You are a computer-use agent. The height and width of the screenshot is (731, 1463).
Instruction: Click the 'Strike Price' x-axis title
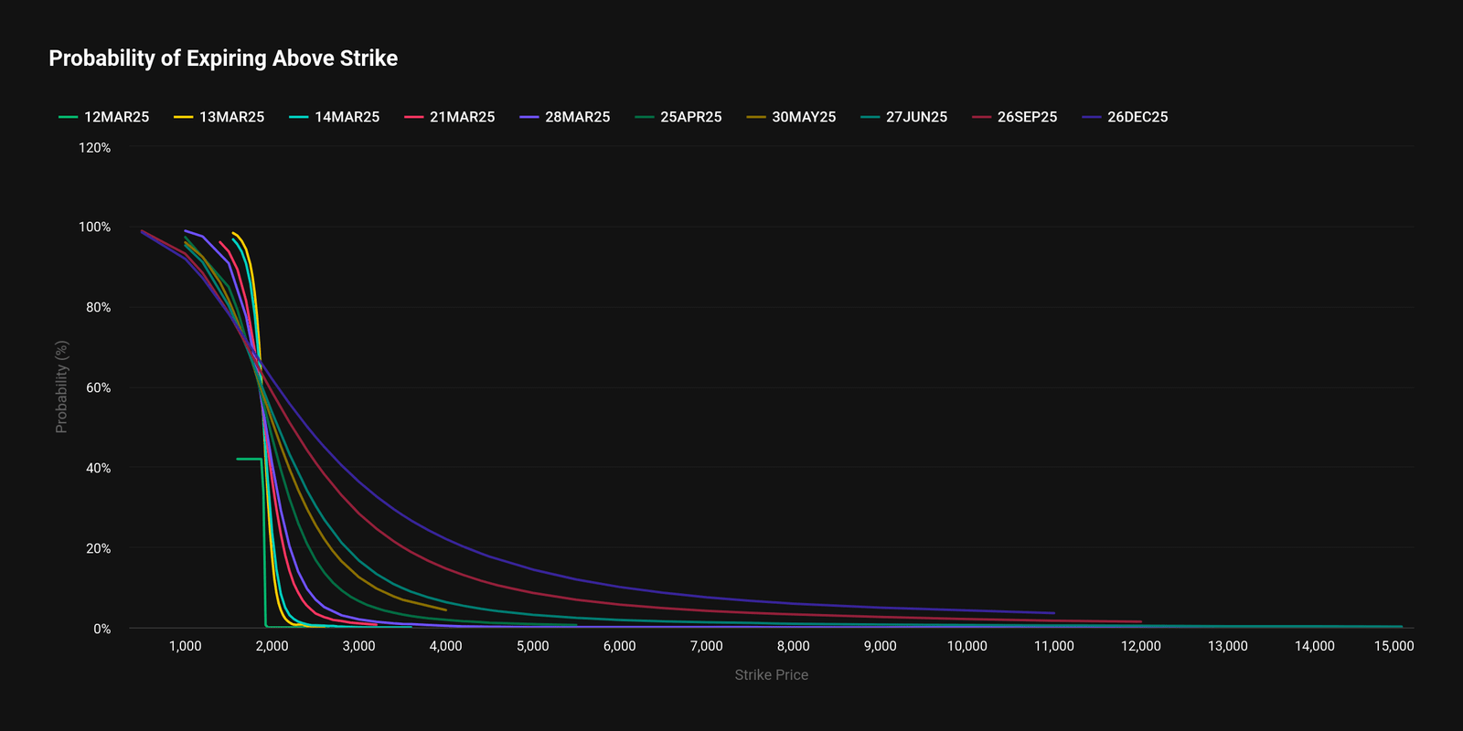(x=771, y=675)
